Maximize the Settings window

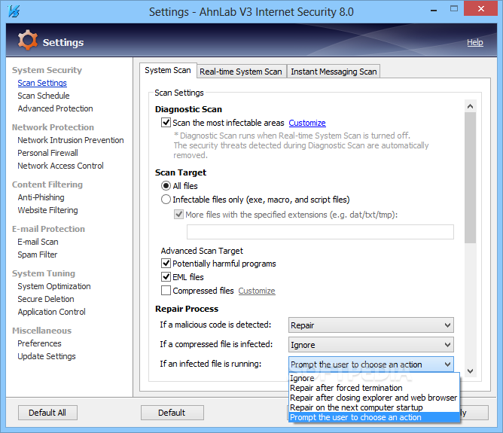click(454, 9)
